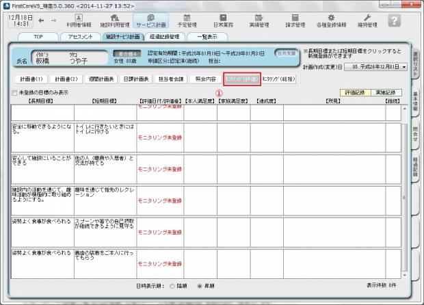Click the help question mark icon

point(394,20)
